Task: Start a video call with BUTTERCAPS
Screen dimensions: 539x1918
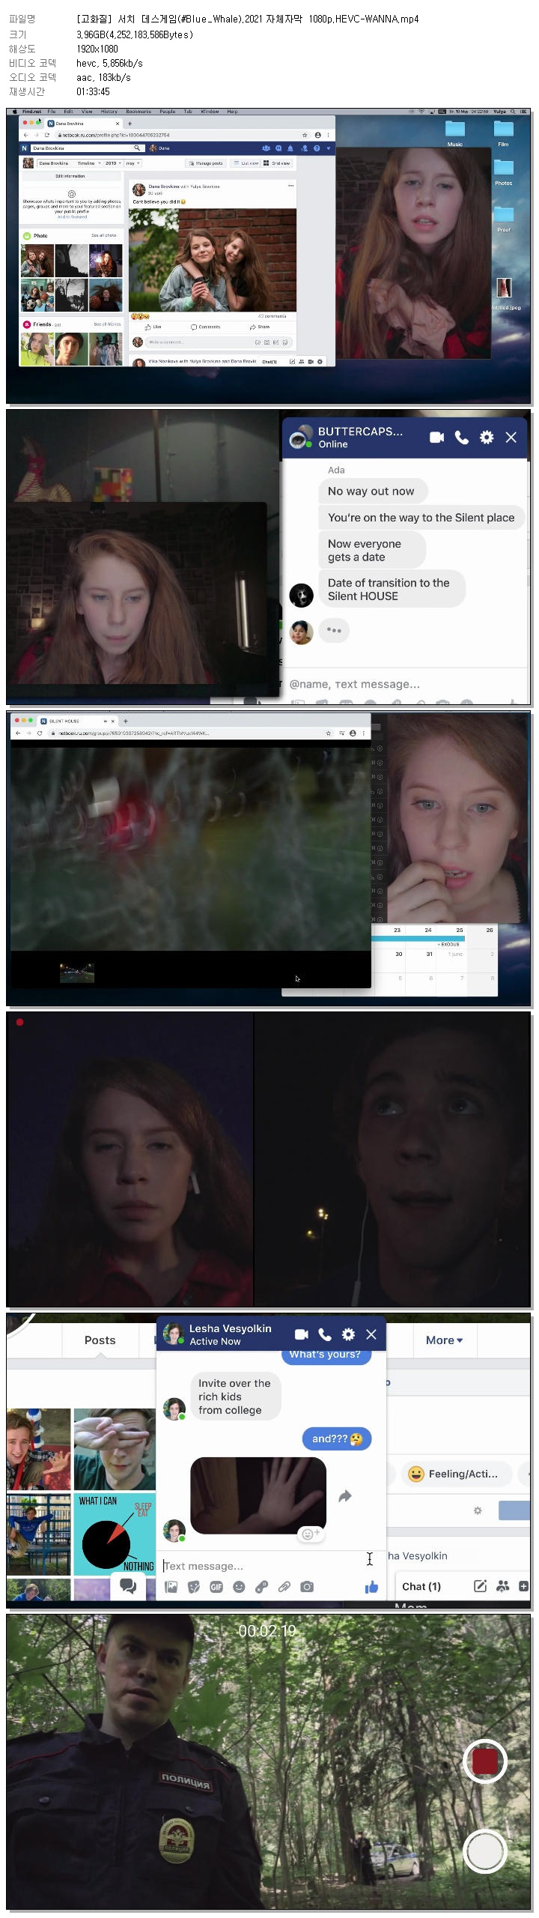Action: 436,437
